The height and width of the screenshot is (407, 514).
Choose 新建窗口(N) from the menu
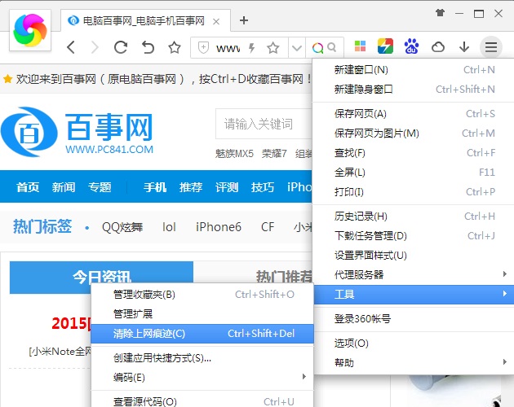413,70
